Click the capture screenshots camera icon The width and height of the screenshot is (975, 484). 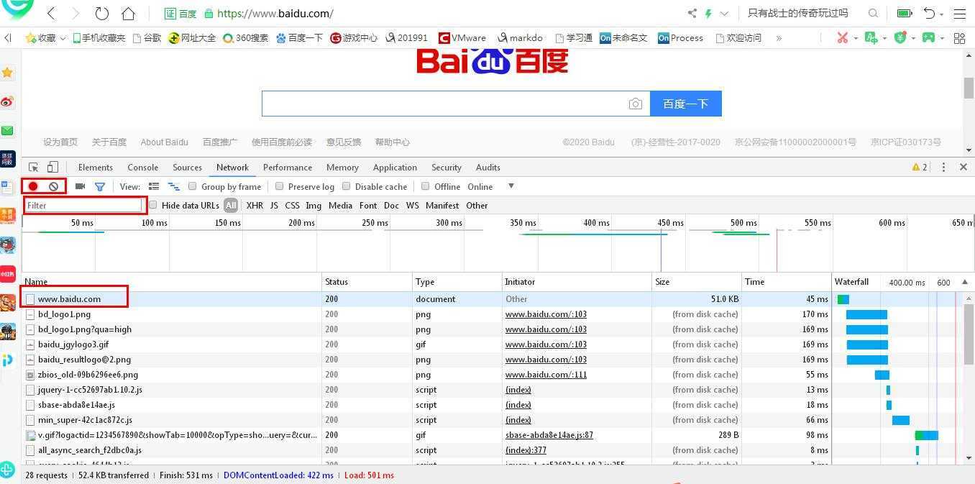pos(80,186)
